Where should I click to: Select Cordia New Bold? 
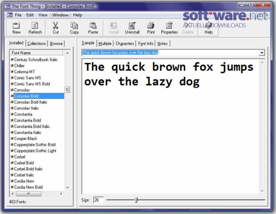[x=28, y=187]
